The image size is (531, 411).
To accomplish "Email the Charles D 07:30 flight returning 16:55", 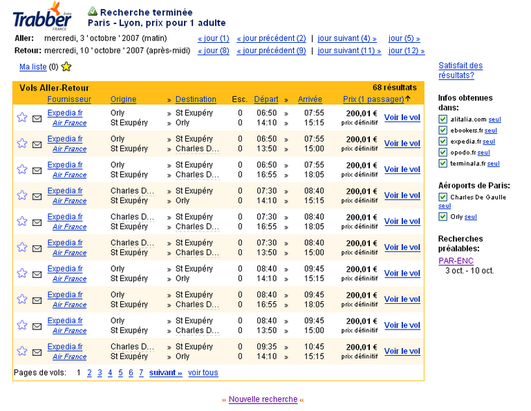I will tap(37, 222).
